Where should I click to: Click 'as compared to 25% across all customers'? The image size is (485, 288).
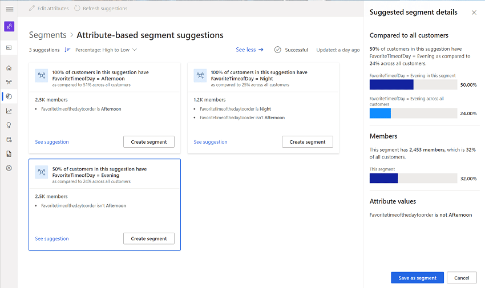click(x=250, y=84)
